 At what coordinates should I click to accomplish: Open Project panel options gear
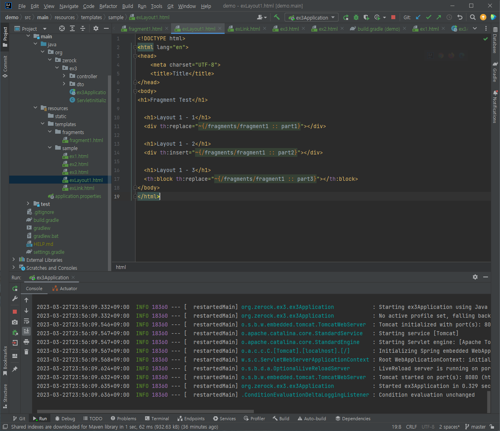[x=96, y=28]
